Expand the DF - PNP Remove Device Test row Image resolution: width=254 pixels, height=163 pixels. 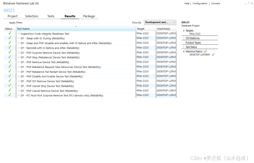19,62
